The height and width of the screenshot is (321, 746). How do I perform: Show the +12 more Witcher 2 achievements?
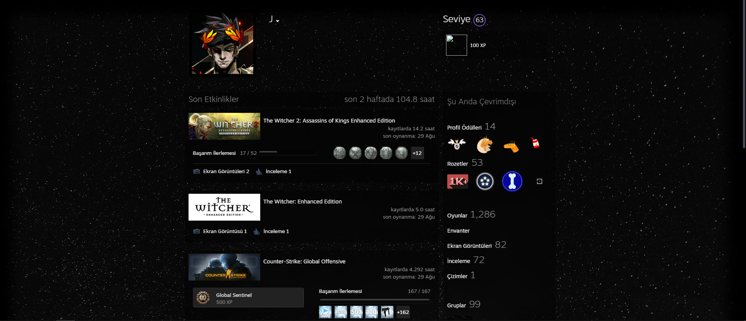tap(417, 153)
